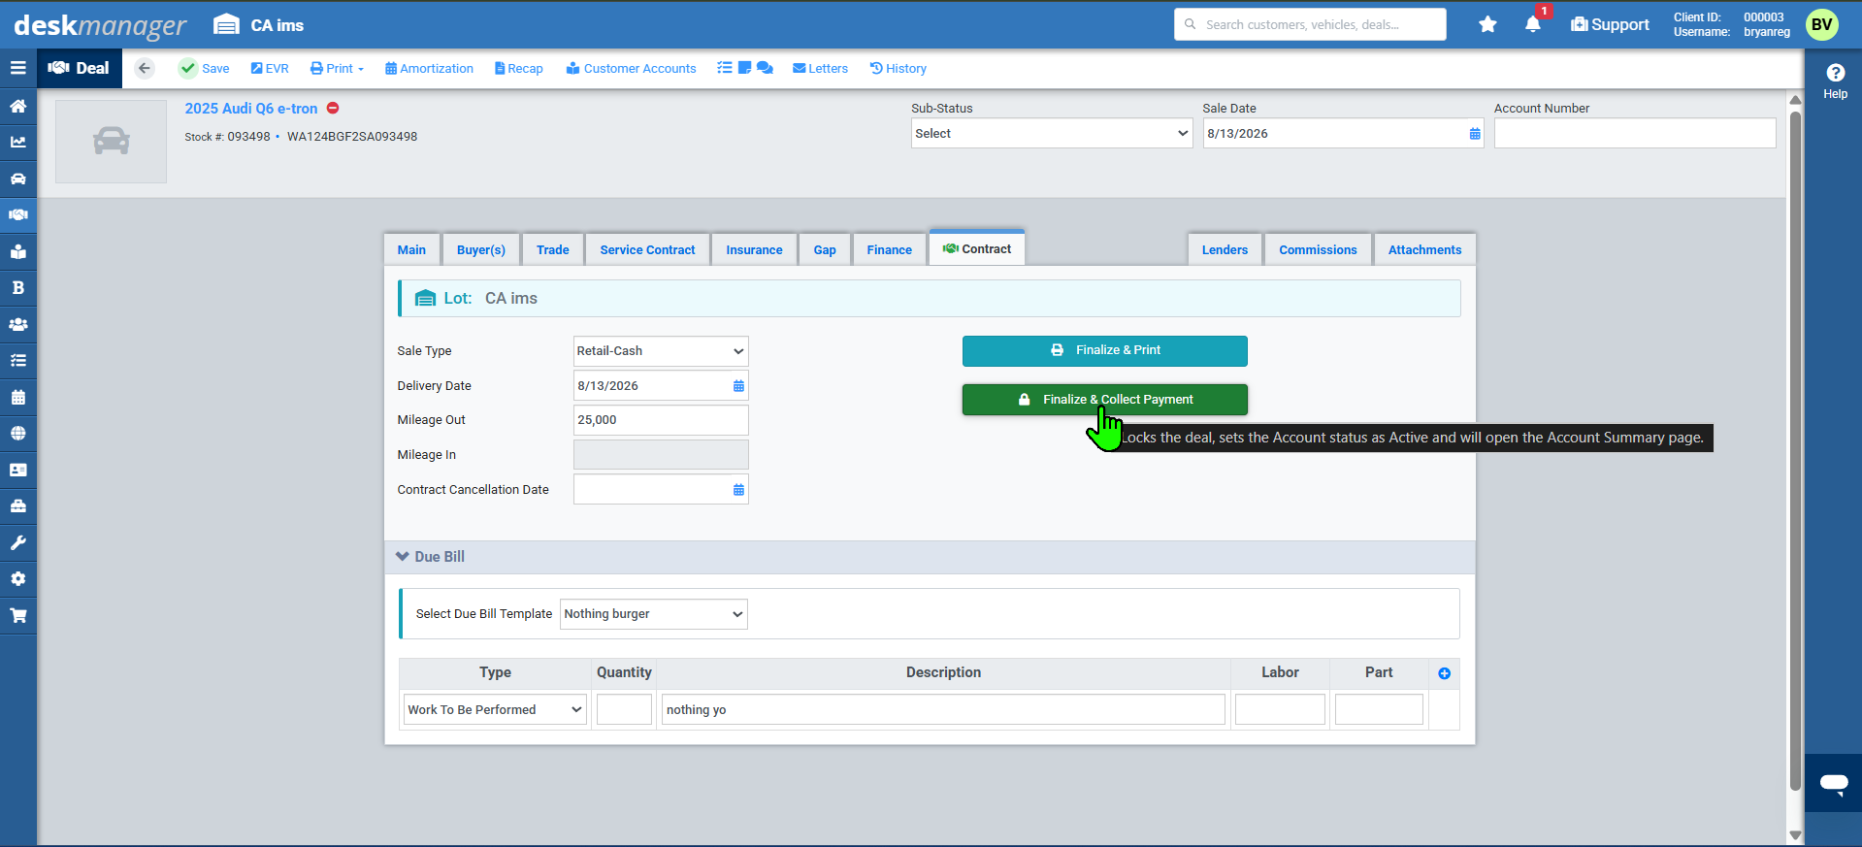Switch to the Main tab
This screenshot has width=1862, height=847.
[411, 249]
